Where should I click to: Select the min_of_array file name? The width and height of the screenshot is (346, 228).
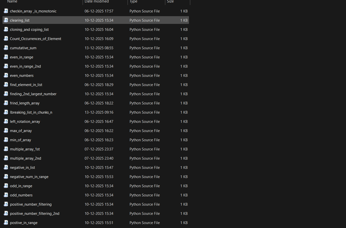coord(20,140)
